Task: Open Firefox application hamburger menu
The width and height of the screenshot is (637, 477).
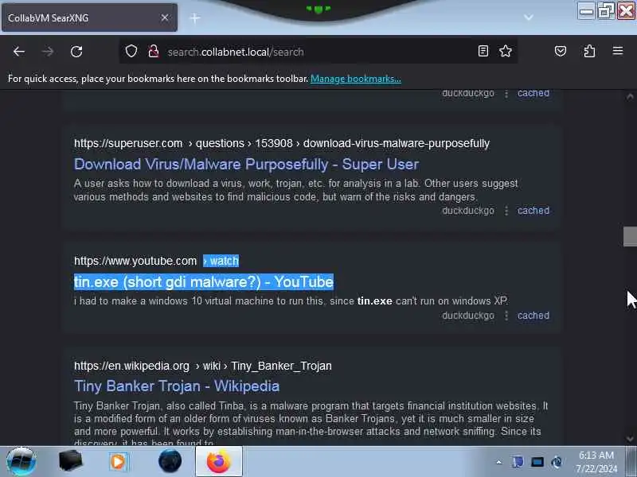Action: [x=618, y=51]
